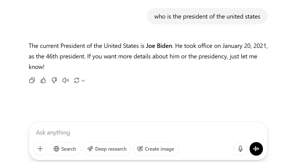Launch voice mode with the black waveform button
The height and width of the screenshot is (162, 300).
point(256,149)
